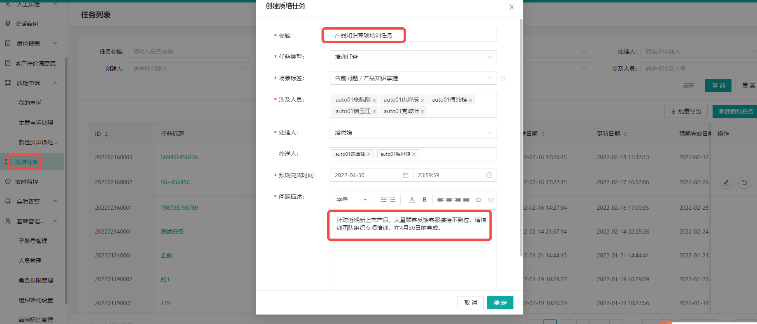Justify description text
Screen dimensions: 757x324
[466, 200]
